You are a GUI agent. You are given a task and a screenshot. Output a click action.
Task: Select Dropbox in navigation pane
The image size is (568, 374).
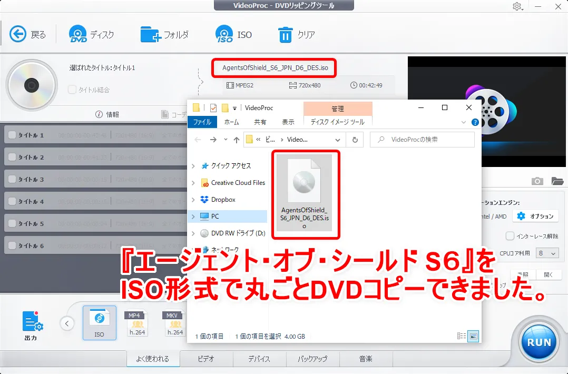[223, 200]
